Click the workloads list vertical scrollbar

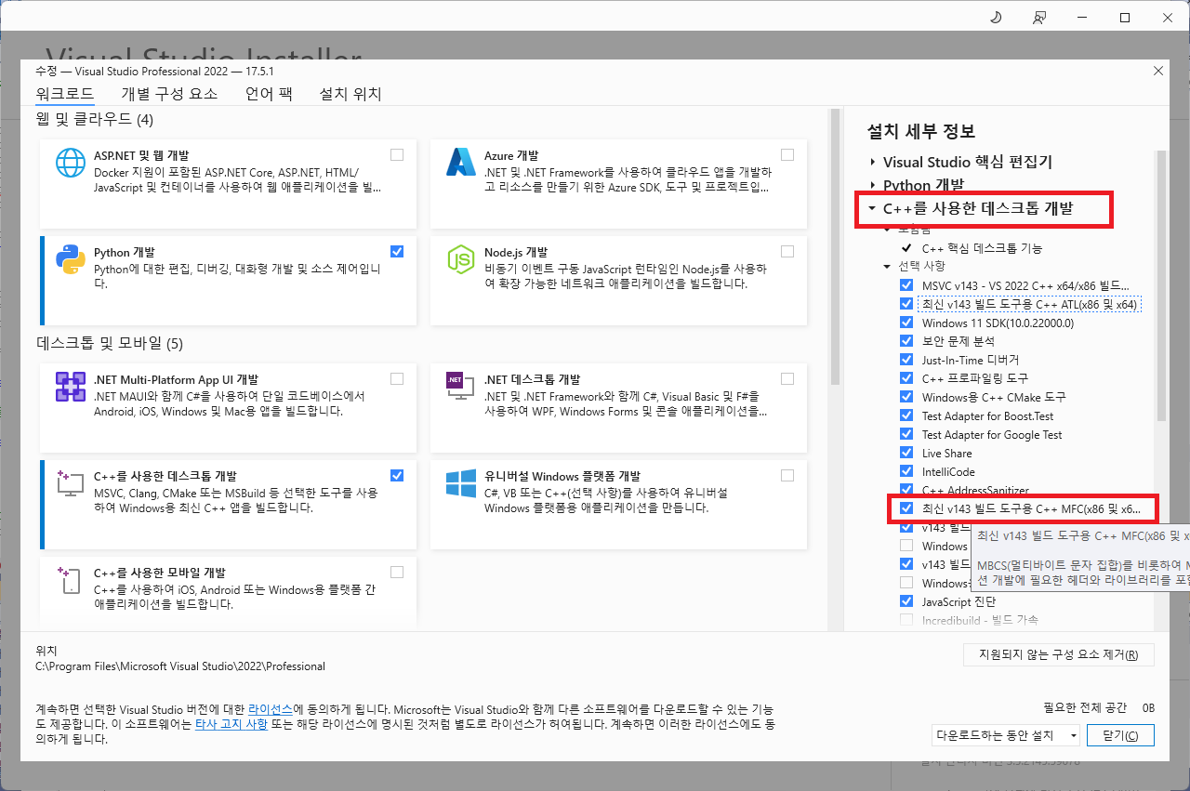[x=835, y=248]
